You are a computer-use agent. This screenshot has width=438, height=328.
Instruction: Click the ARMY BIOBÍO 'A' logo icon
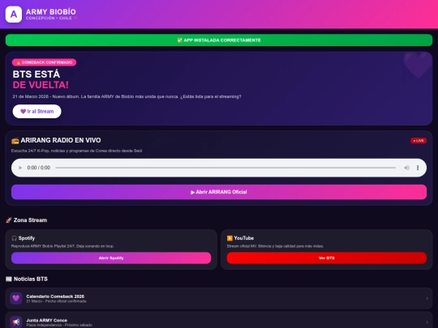(x=14, y=15)
